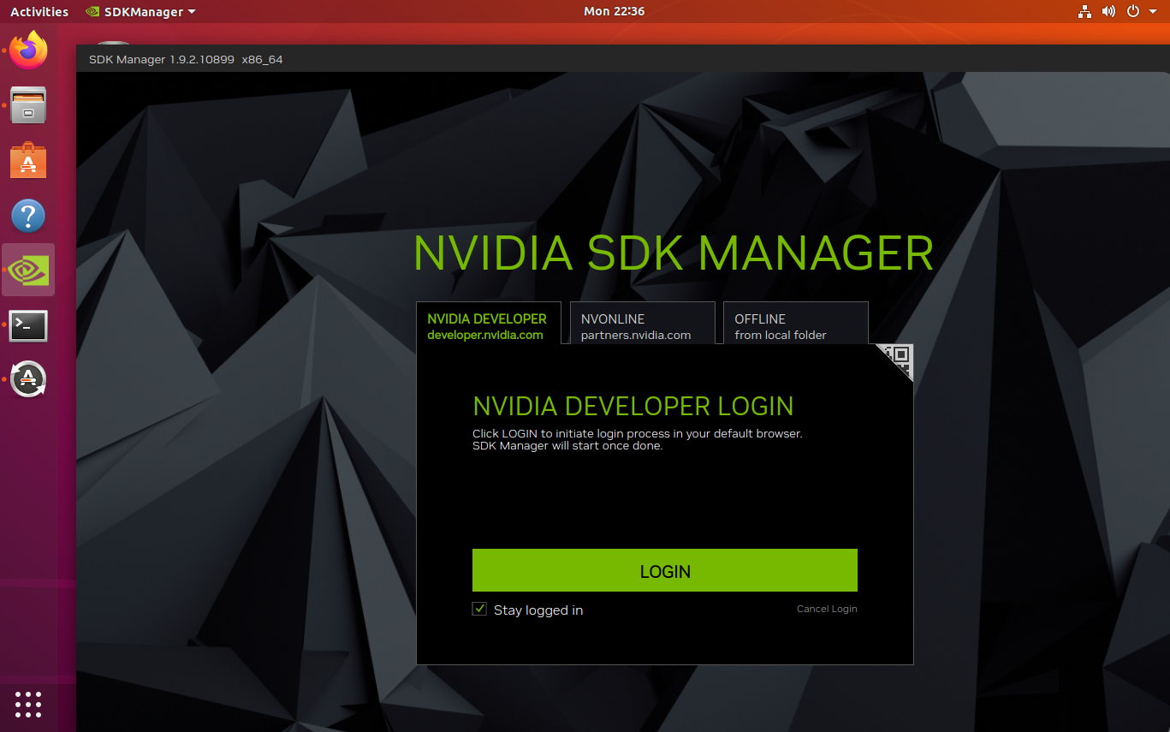1170x732 pixels.
Task: Select the NVIDIA DEVELOPER tab
Action: click(488, 325)
